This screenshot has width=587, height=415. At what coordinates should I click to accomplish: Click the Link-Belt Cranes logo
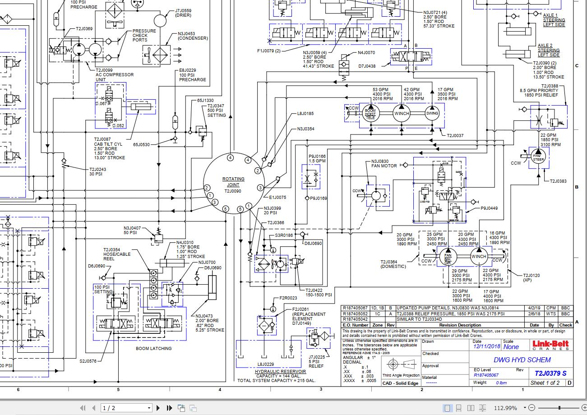550,345
